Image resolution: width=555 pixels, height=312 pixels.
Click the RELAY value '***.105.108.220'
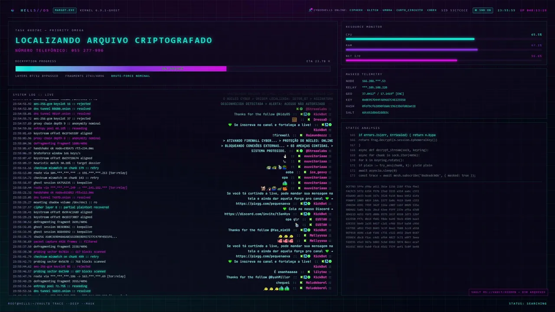375,87
